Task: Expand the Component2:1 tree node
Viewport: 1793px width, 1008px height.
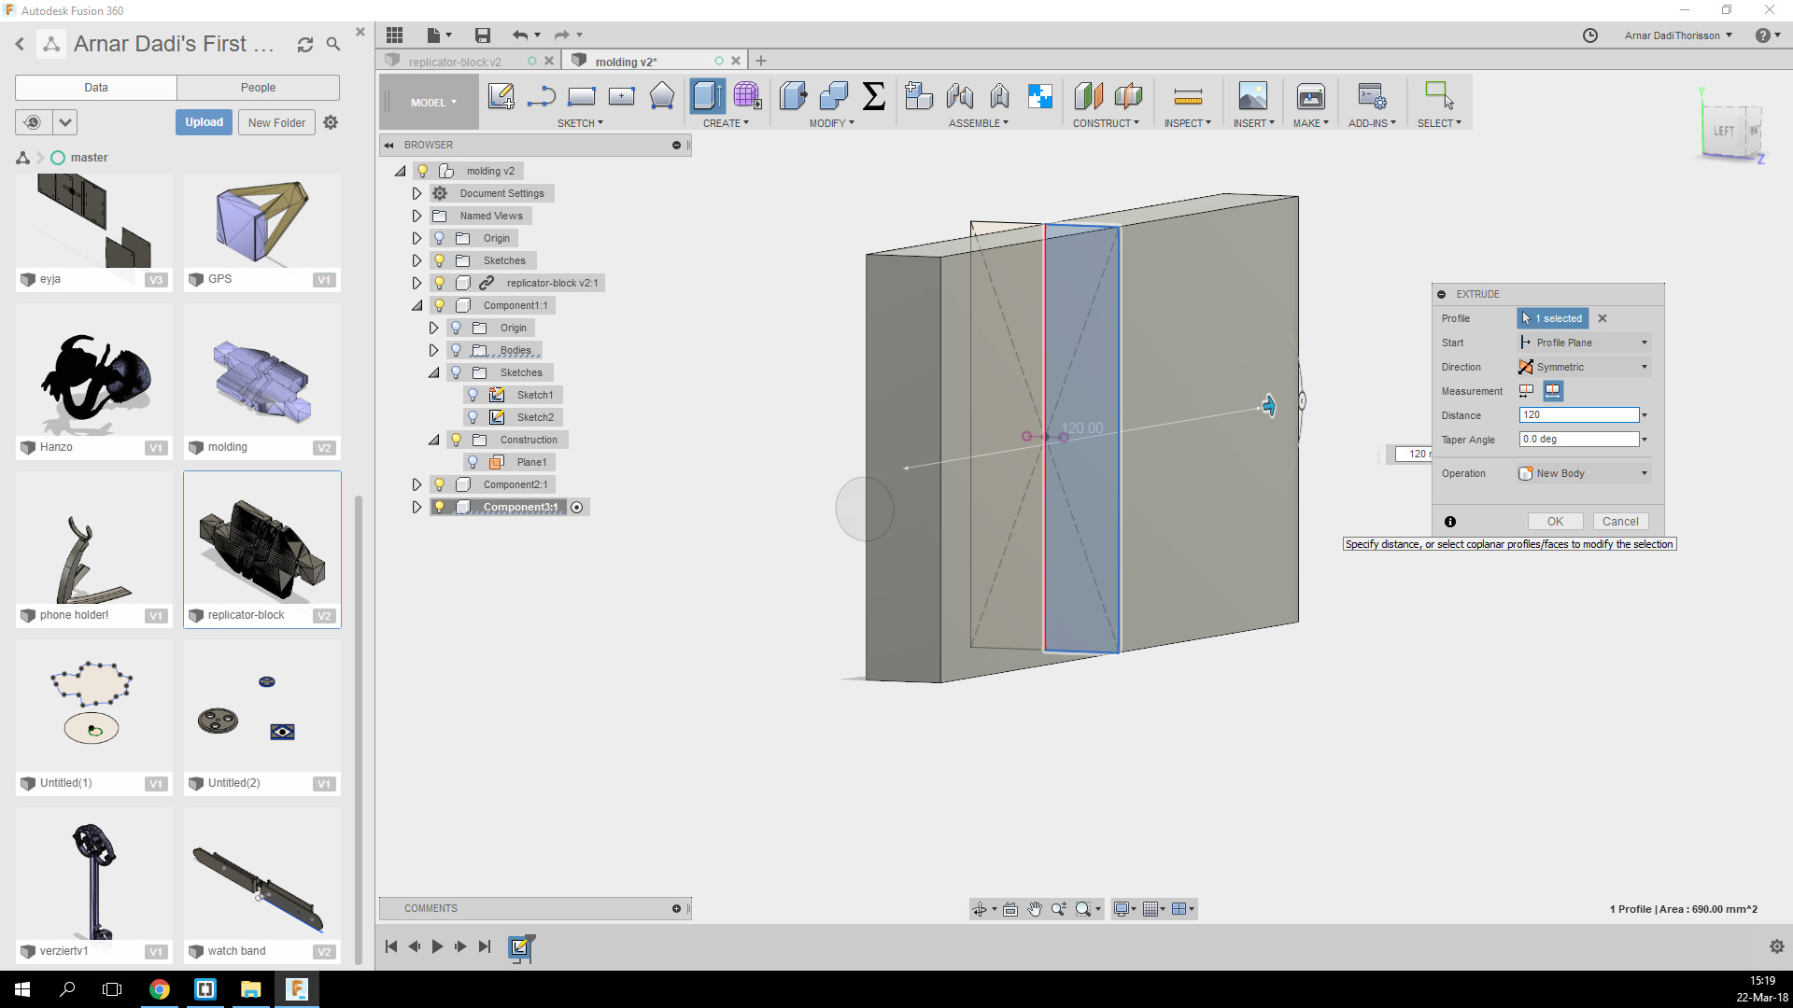Action: (x=416, y=484)
